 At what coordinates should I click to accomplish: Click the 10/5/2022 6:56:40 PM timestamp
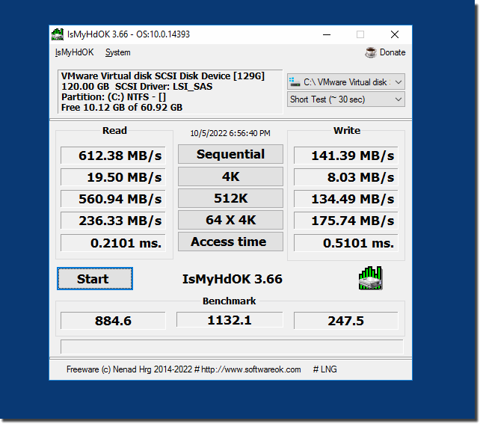(230, 133)
